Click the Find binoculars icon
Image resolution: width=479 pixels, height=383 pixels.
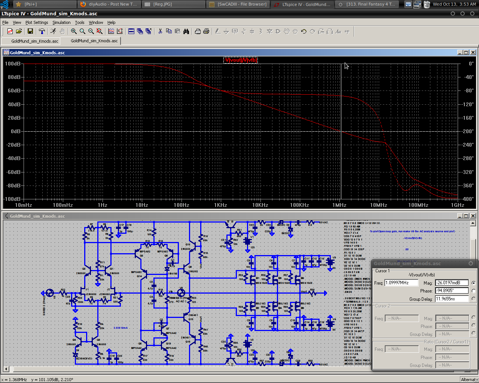point(186,31)
